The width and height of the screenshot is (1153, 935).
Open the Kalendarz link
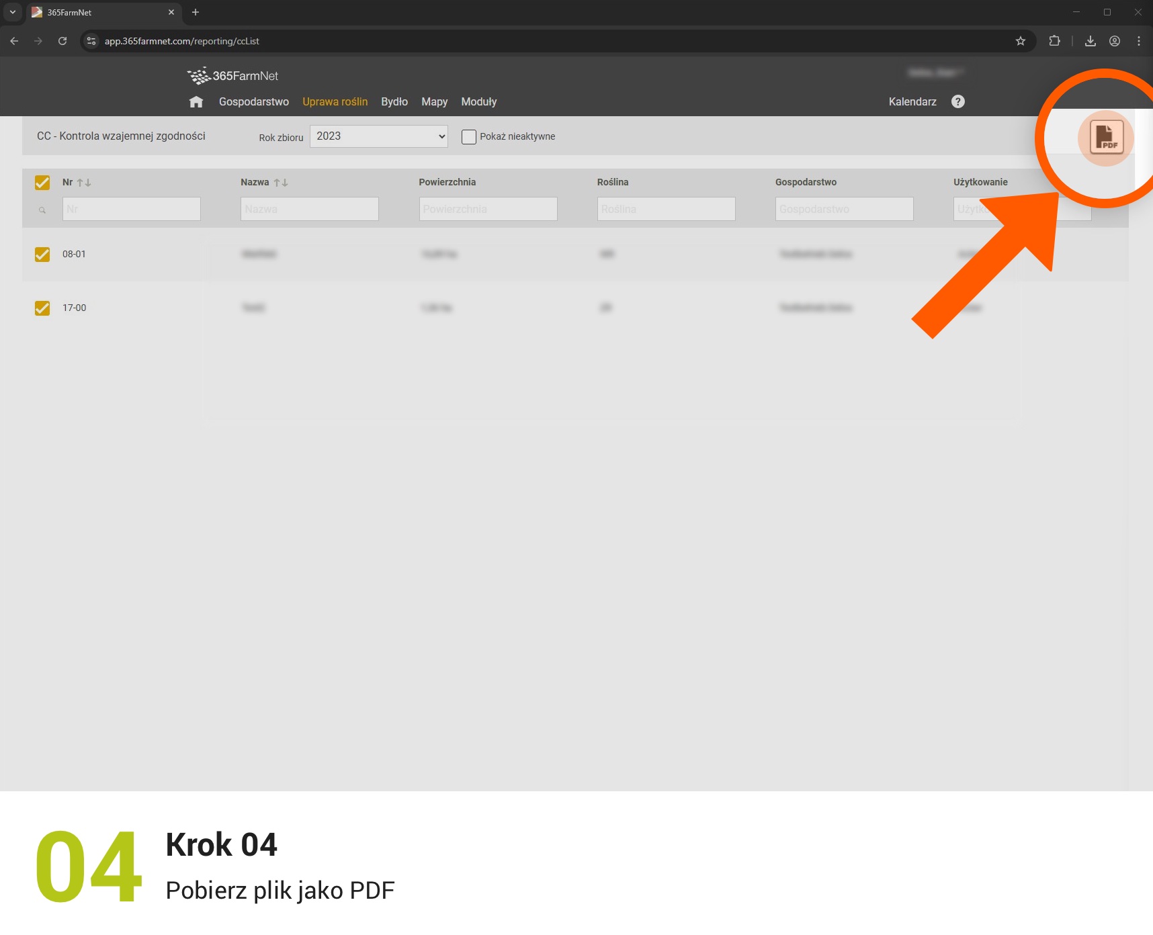(912, 102)
